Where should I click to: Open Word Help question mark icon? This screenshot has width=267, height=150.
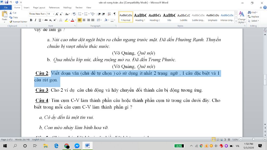pyautogui.click(x=265, y=8)
